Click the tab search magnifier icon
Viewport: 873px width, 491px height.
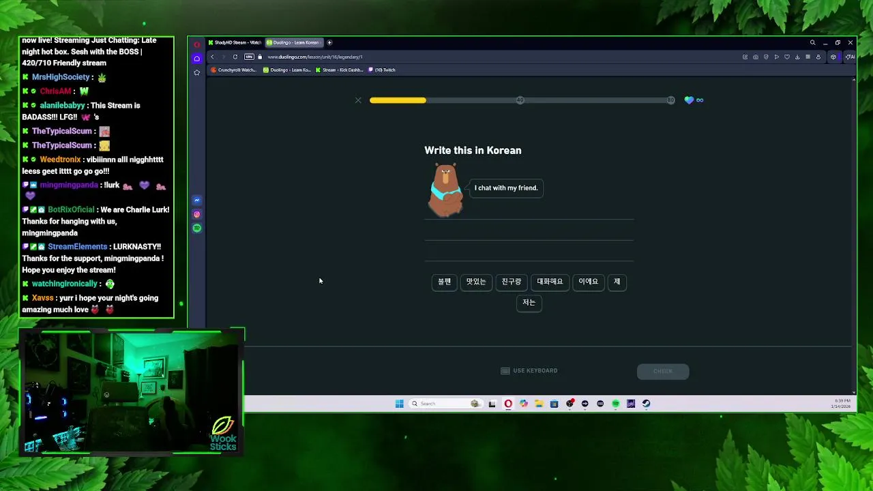pos(812,42)
